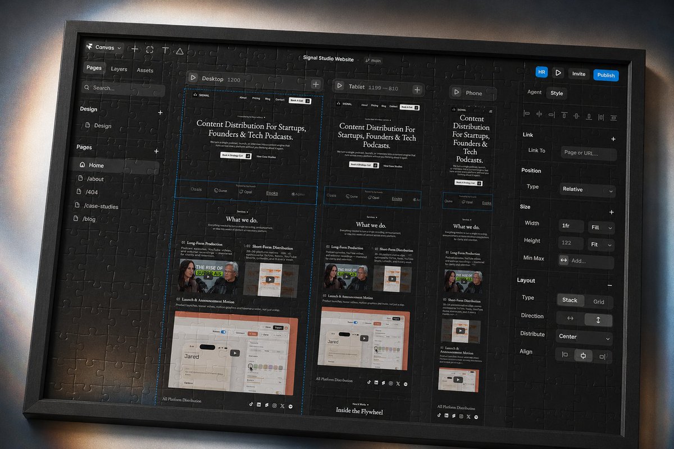Start the Tablet breakpoint preview play icon

click(339, 85)
